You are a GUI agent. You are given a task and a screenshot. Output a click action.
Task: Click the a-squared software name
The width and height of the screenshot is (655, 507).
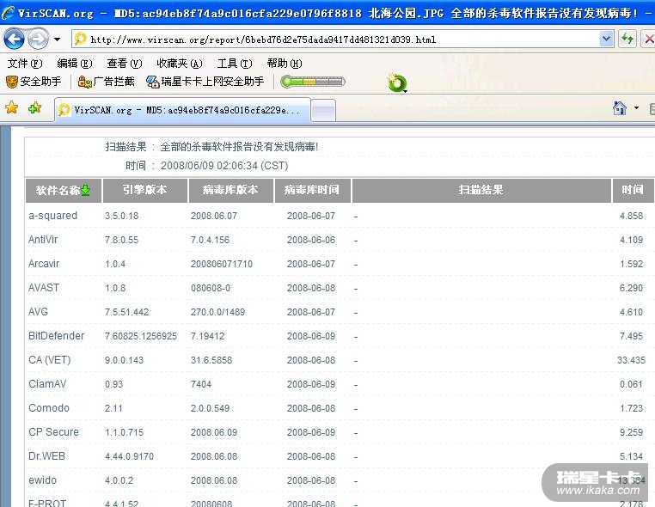[53, 216]
